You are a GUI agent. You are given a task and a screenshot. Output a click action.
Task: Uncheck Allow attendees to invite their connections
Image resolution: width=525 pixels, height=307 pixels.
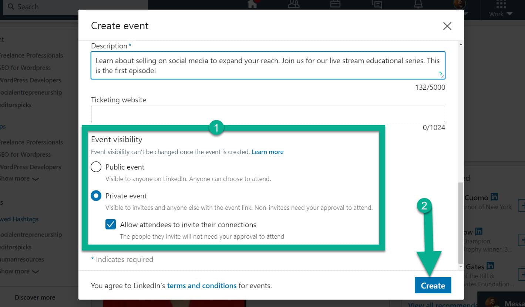click(111, 224)
